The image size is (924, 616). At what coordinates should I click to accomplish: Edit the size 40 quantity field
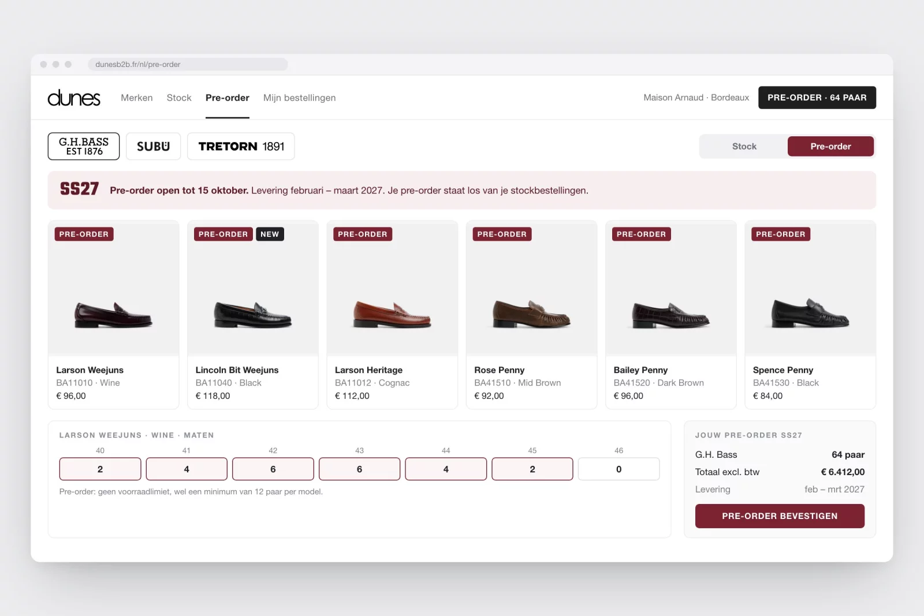coord(100,469)
